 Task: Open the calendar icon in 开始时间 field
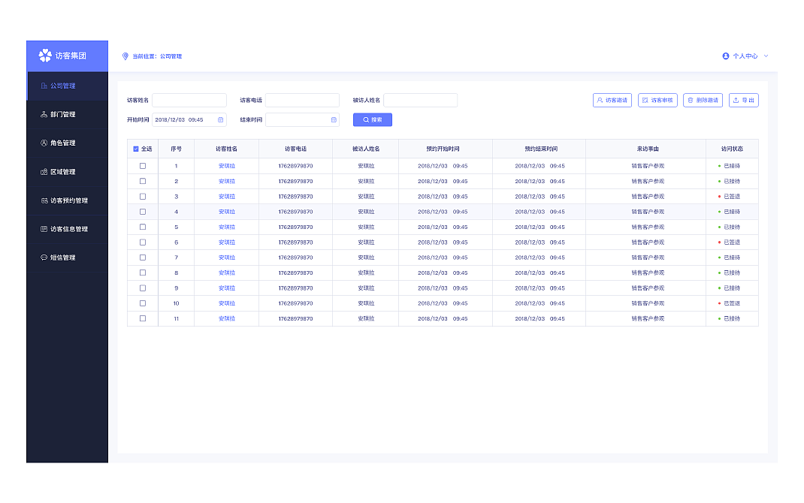click(220, 120)
